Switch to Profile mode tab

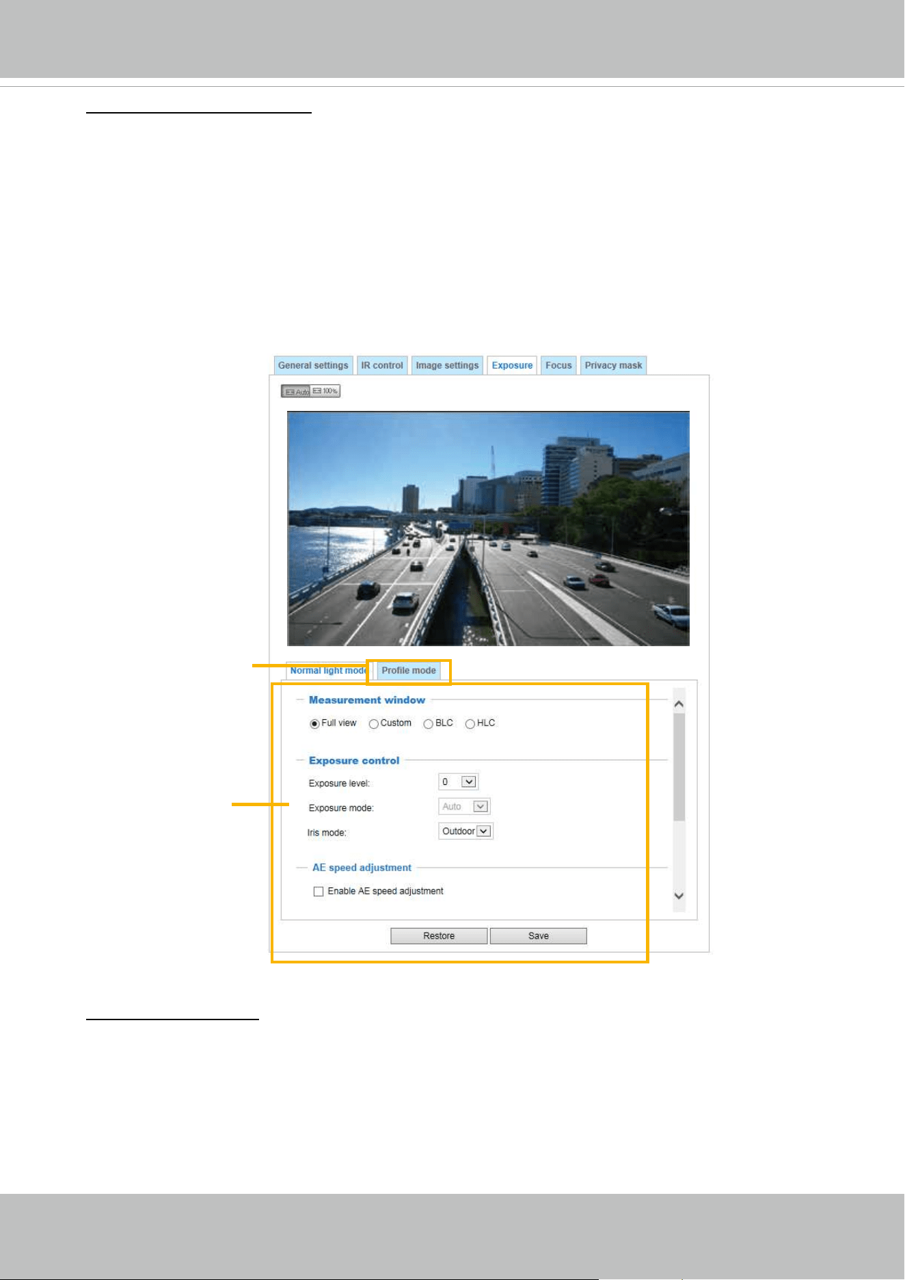(409, 671)
